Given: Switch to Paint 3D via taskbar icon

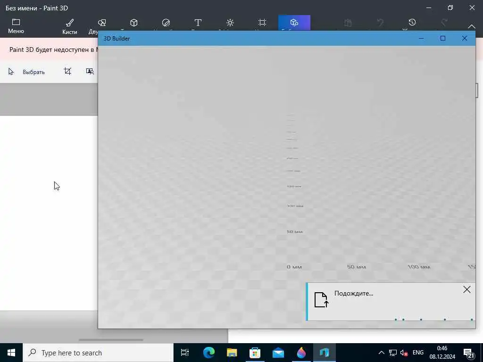Looking at the screenshot, I should 301,353.
